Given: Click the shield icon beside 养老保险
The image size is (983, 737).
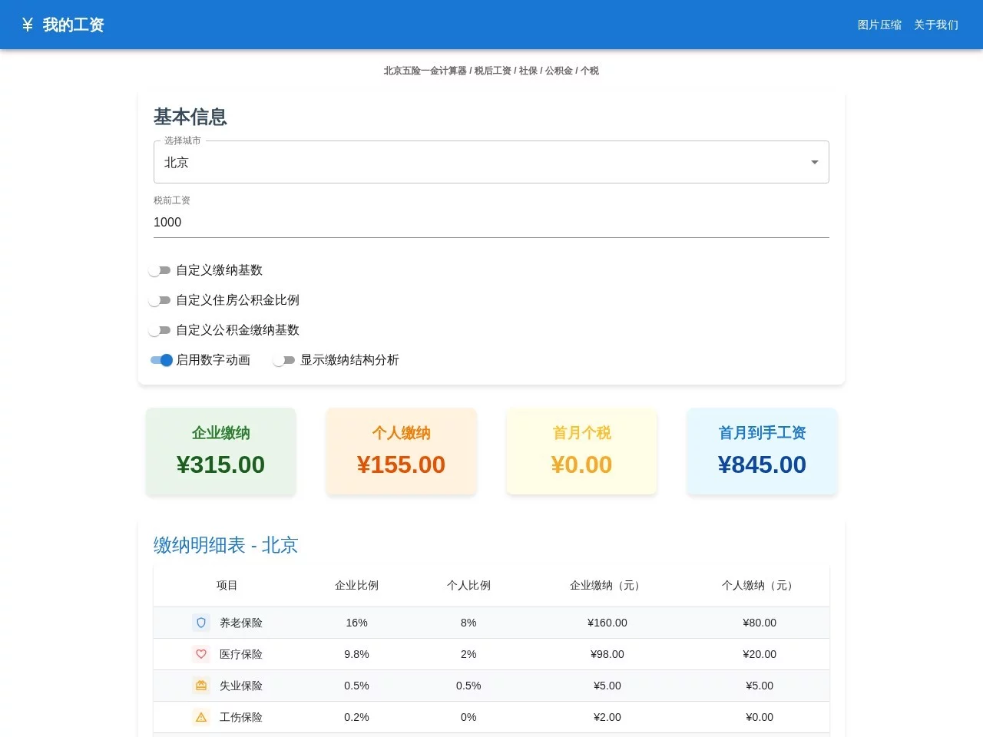Looking at the screenshot, I should (200, 623).
